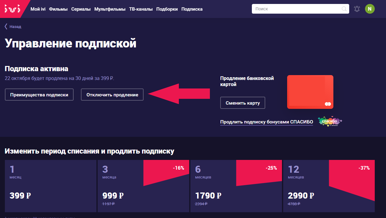Open the user avatar N profile
Screen dimensions: 386x218
click(370, 9)
